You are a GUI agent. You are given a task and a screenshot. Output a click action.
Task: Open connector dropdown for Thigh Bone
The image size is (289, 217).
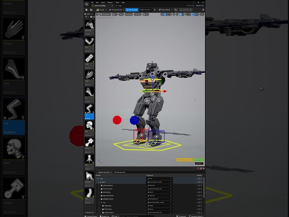pyautogui.click(x=159, y=206)
